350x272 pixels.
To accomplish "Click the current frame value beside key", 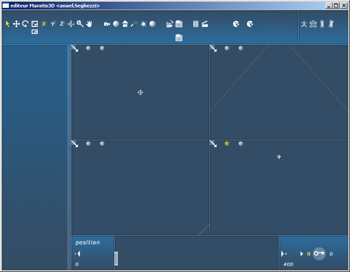I will click(331, 254).
